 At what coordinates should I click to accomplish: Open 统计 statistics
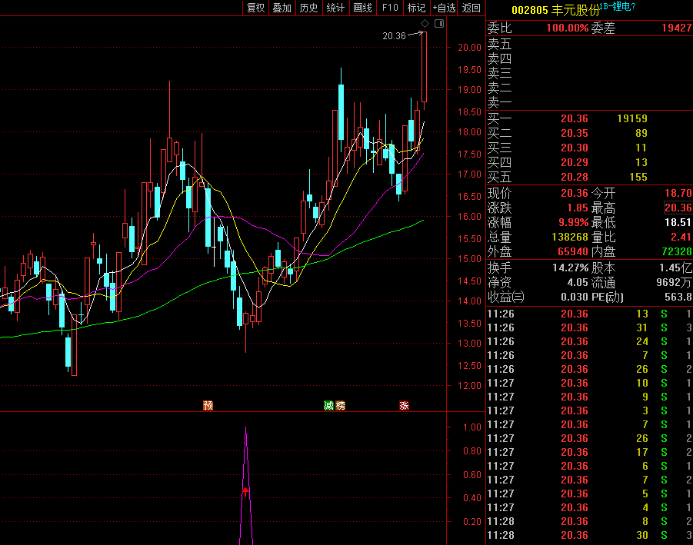[x=335, y=8]
